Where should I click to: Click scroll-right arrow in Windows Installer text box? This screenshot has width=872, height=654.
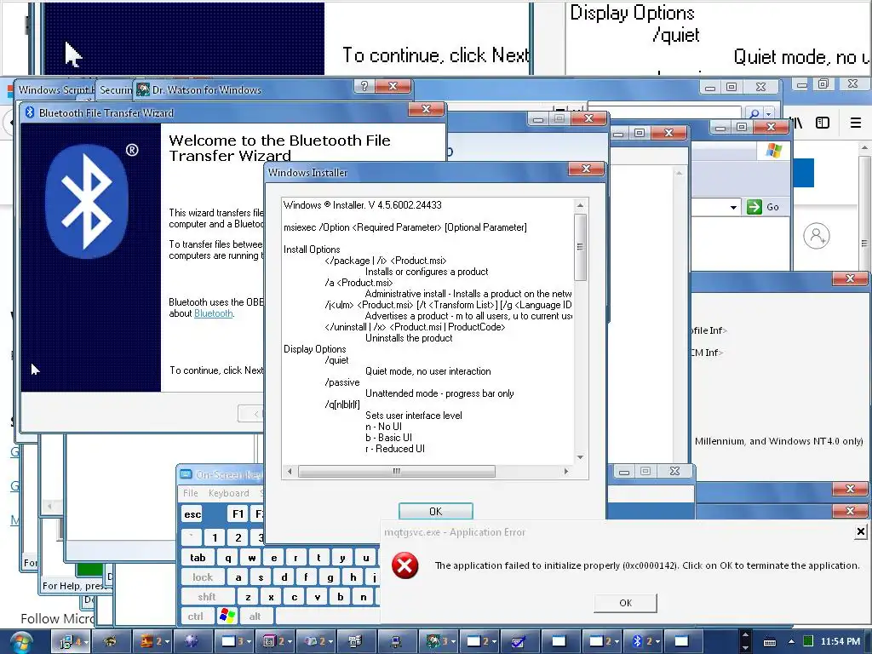coord(566,471)
